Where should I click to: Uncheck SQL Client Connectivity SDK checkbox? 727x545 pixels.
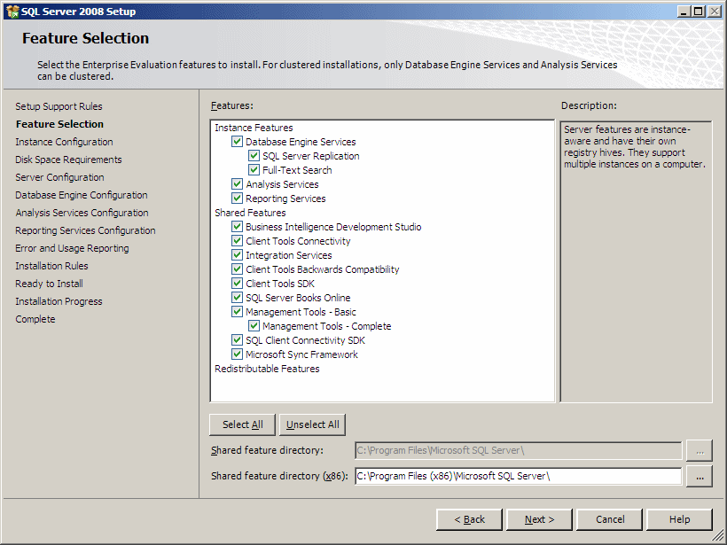pyautogui.click(x=237, y=340)
